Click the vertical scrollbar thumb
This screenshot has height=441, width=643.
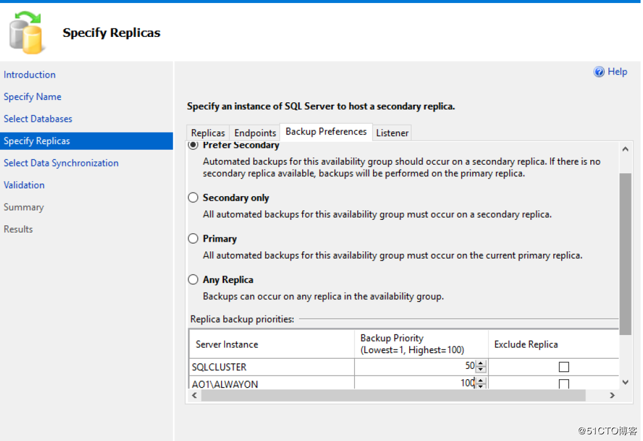(x=625, y=254)
